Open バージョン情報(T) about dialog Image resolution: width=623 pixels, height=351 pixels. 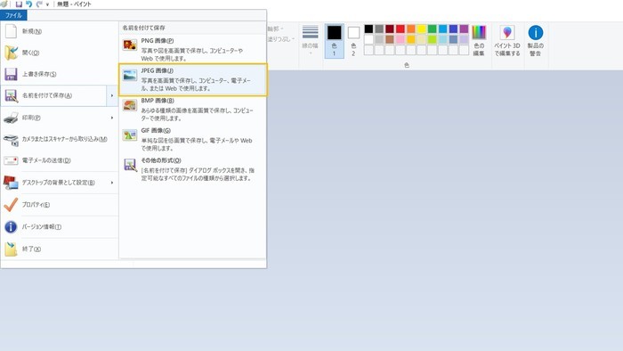click(60, 226)
